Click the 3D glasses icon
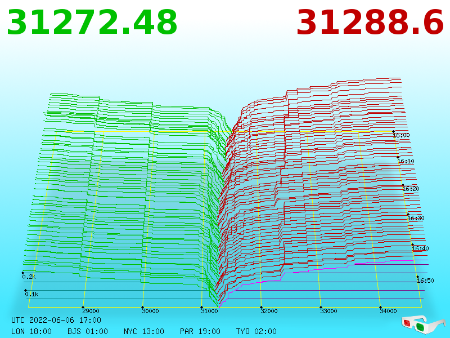This screenshot has width=450, height=338. click(x=423, y=324)
